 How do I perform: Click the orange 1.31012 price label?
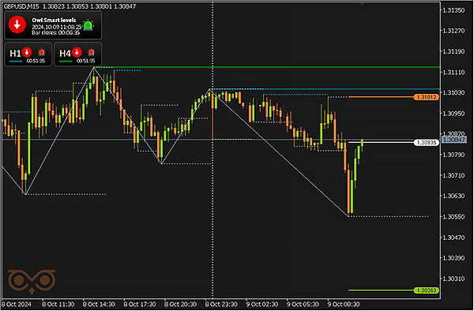click(427, 97)
